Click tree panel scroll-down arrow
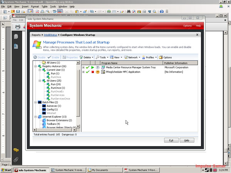 tap(78, 126)
